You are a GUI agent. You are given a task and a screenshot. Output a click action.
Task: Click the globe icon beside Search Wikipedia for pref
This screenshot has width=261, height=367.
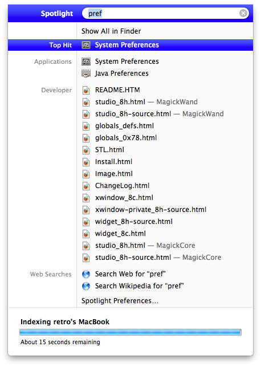coord(86,286)
